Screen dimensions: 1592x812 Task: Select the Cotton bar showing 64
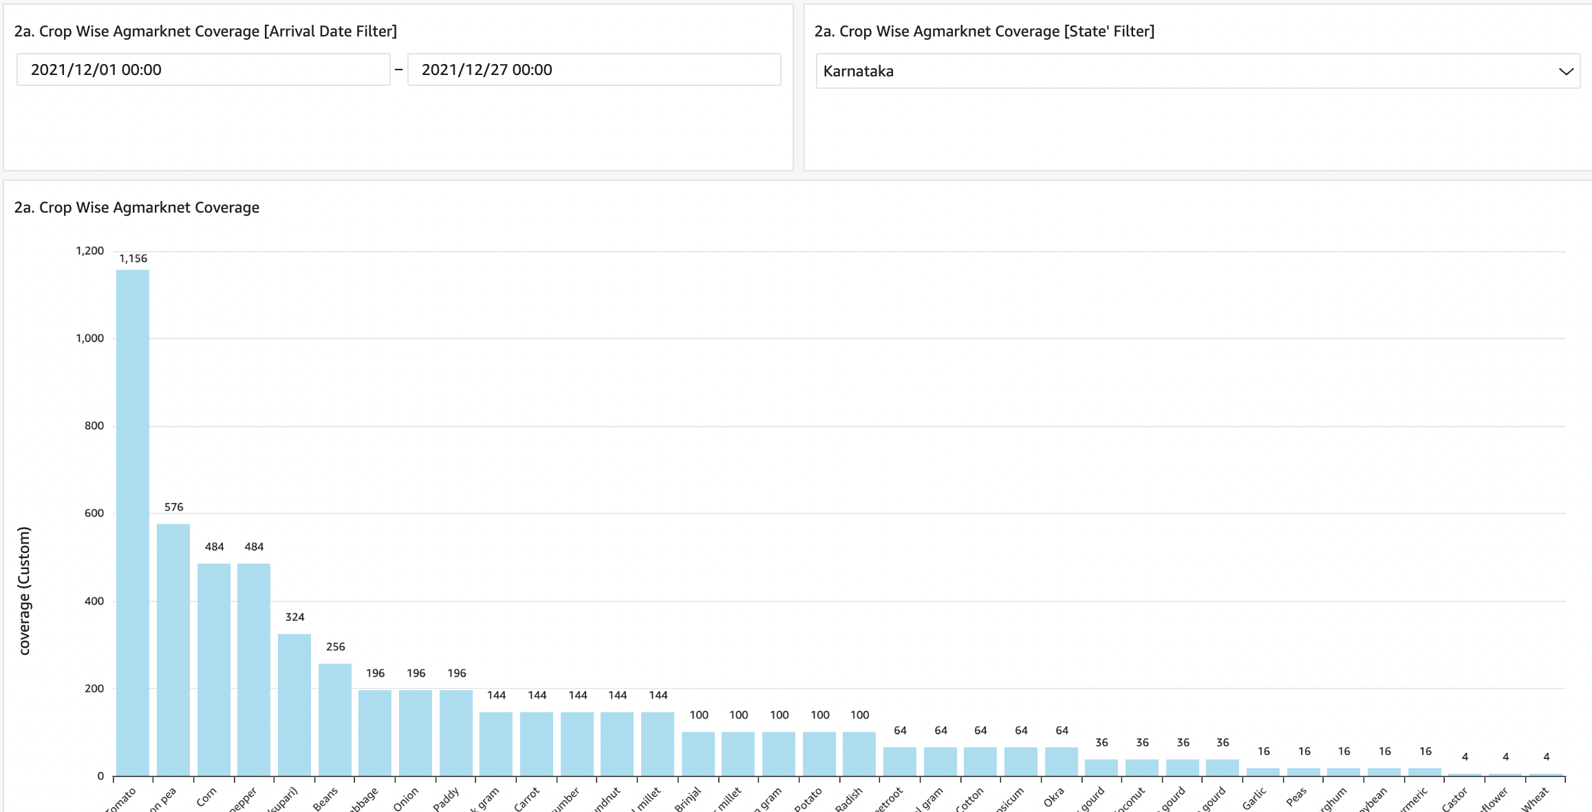click(980, 761)
